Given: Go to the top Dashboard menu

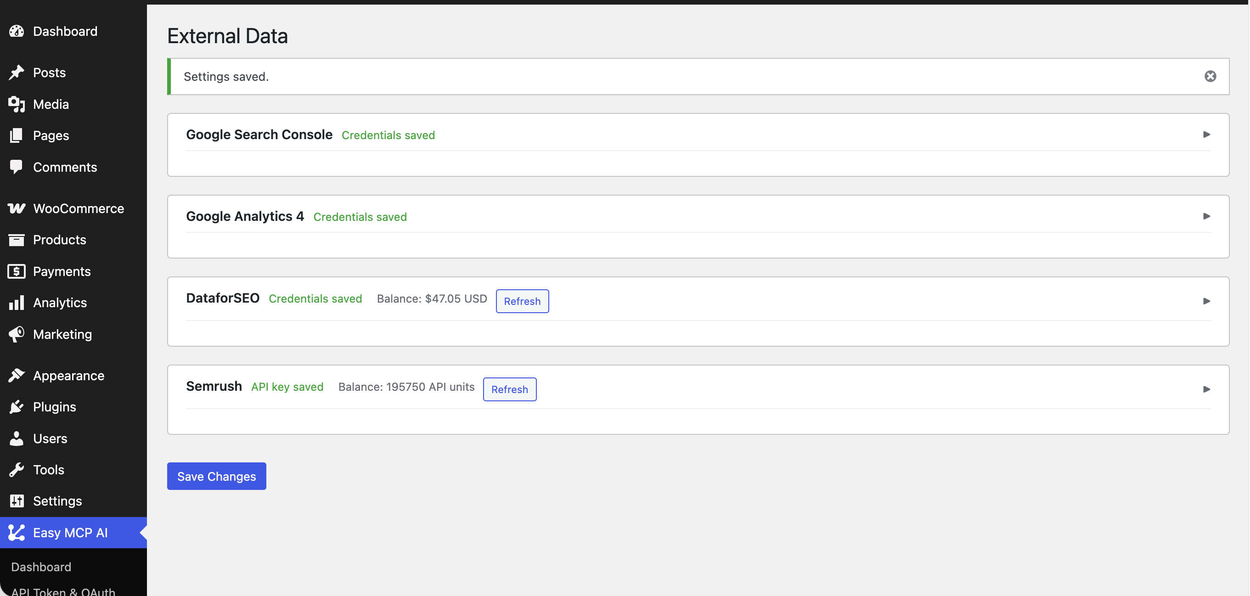Looking at the screenshot, I should tap(73, 31).
